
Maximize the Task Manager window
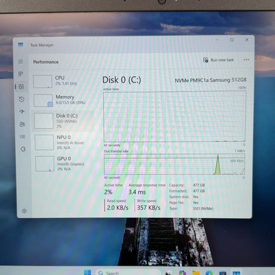point(231,40)
